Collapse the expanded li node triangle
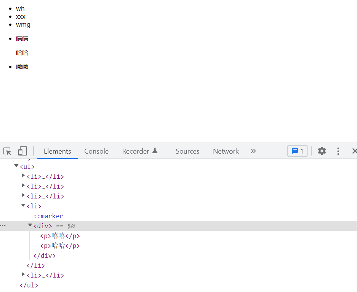This screenshot has height=292, width=357. click(x=23, y=205)
